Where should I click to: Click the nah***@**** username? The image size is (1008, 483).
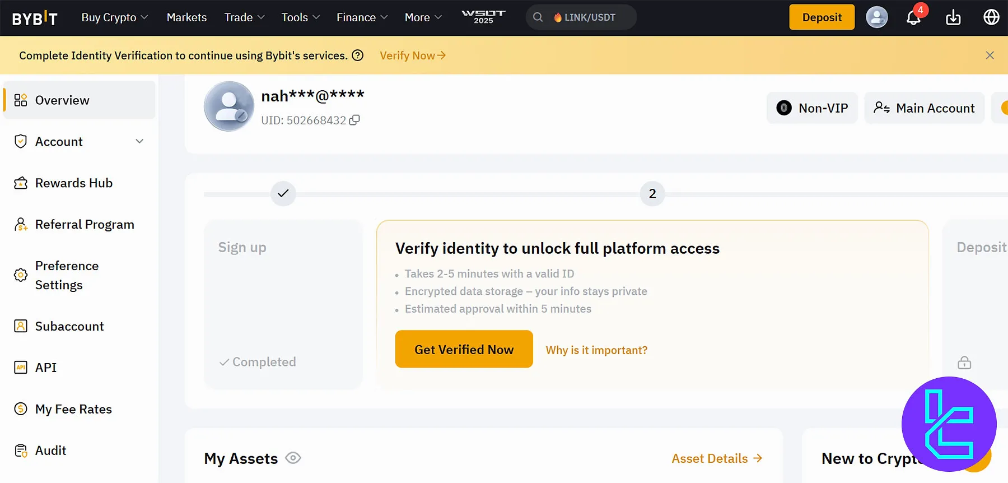[x=312, y=96]
